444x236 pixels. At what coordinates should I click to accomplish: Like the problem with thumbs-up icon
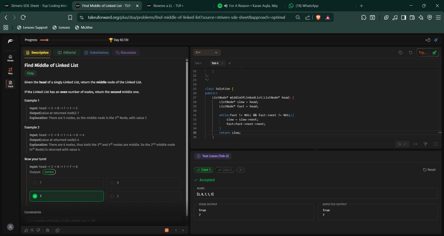tap(26, 230)
